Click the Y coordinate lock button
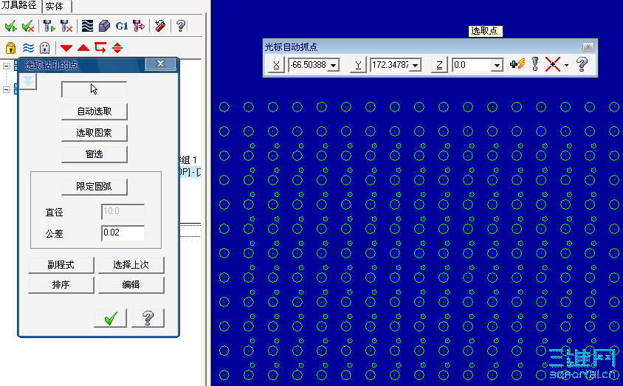623x386 pixels. [x=358, y=65]
